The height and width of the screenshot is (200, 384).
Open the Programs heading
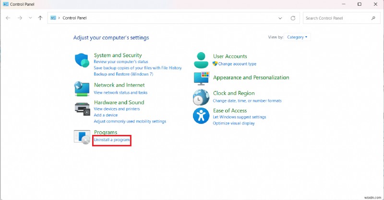pos(106,132)
